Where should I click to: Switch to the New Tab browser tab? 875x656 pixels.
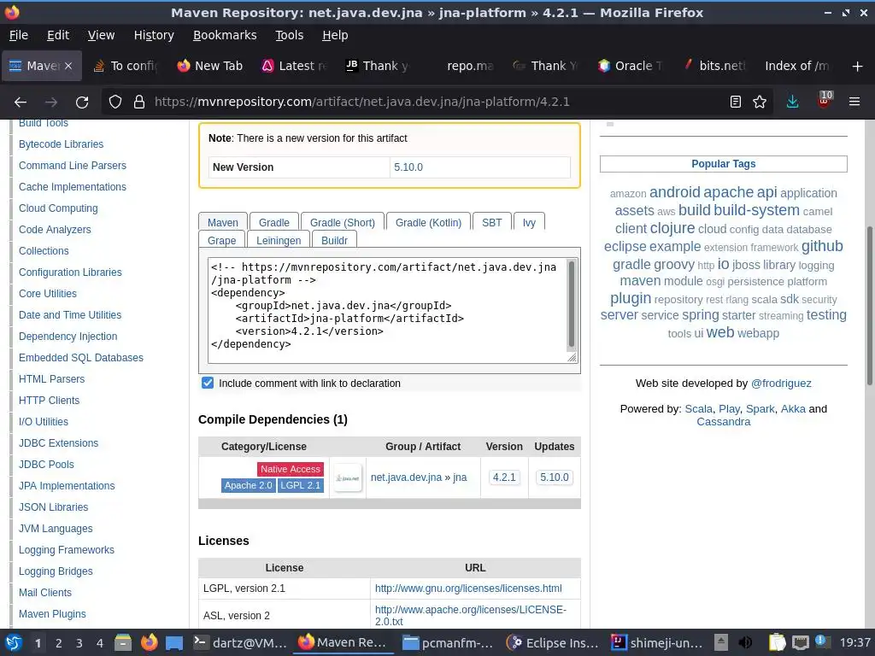[210, 66]
